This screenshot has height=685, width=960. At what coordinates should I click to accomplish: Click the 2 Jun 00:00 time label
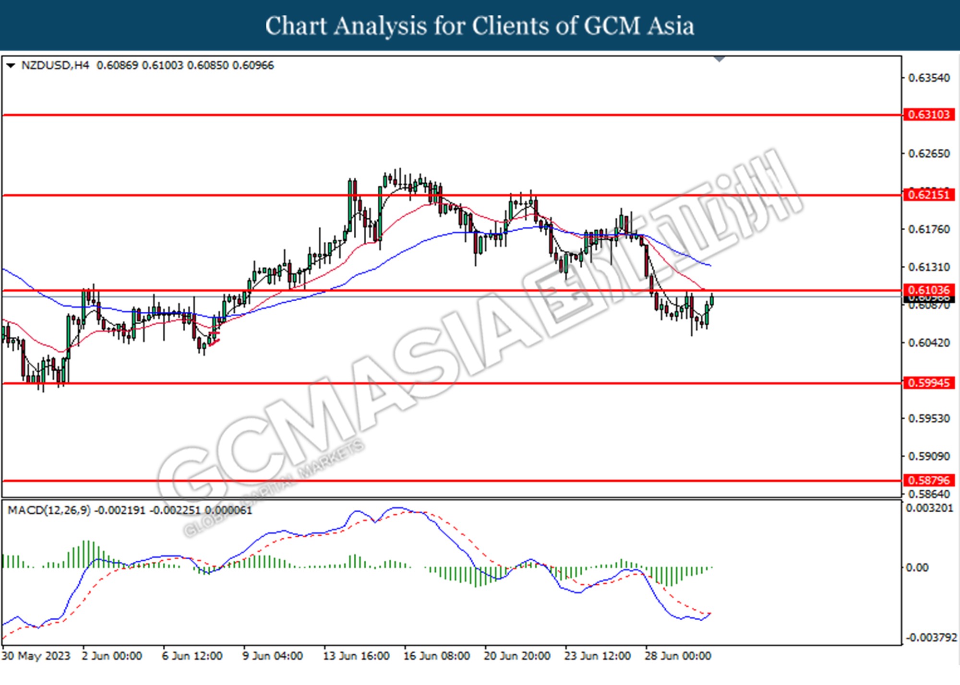(112, 656)
